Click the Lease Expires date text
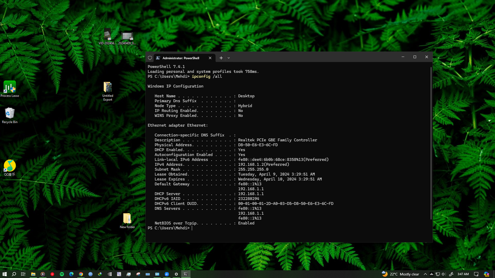Viewport: 495px width, 278px height. click(280, 179)
